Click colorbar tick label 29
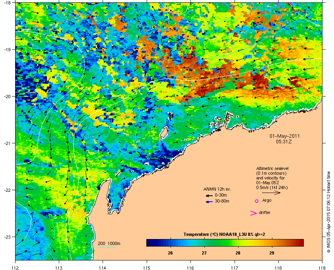 272,253
